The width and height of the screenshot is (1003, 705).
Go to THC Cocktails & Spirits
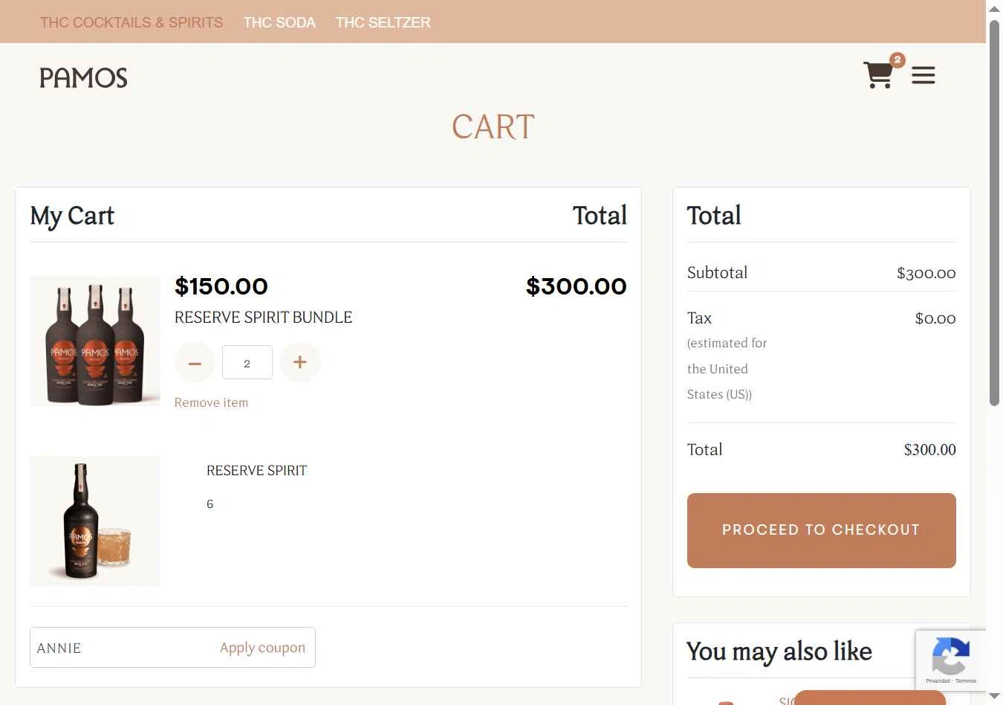tap(132, 22)
